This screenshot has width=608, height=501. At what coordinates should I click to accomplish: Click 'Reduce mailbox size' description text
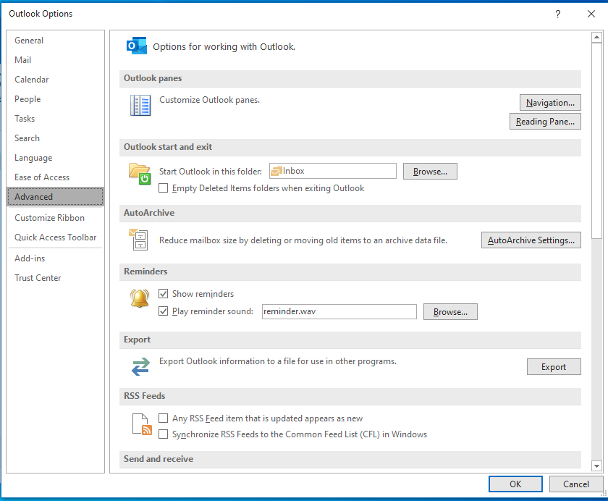click(303, 240)
